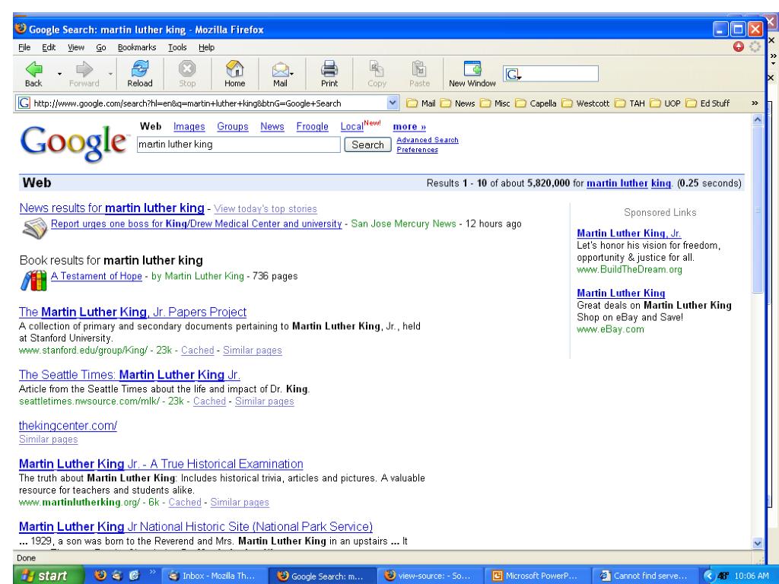779x584 pixels.
Task: Open the Tools menu
Action: click(x=177, y=47)
